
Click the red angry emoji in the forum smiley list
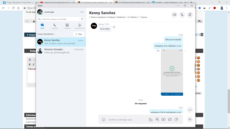(198, 80)
